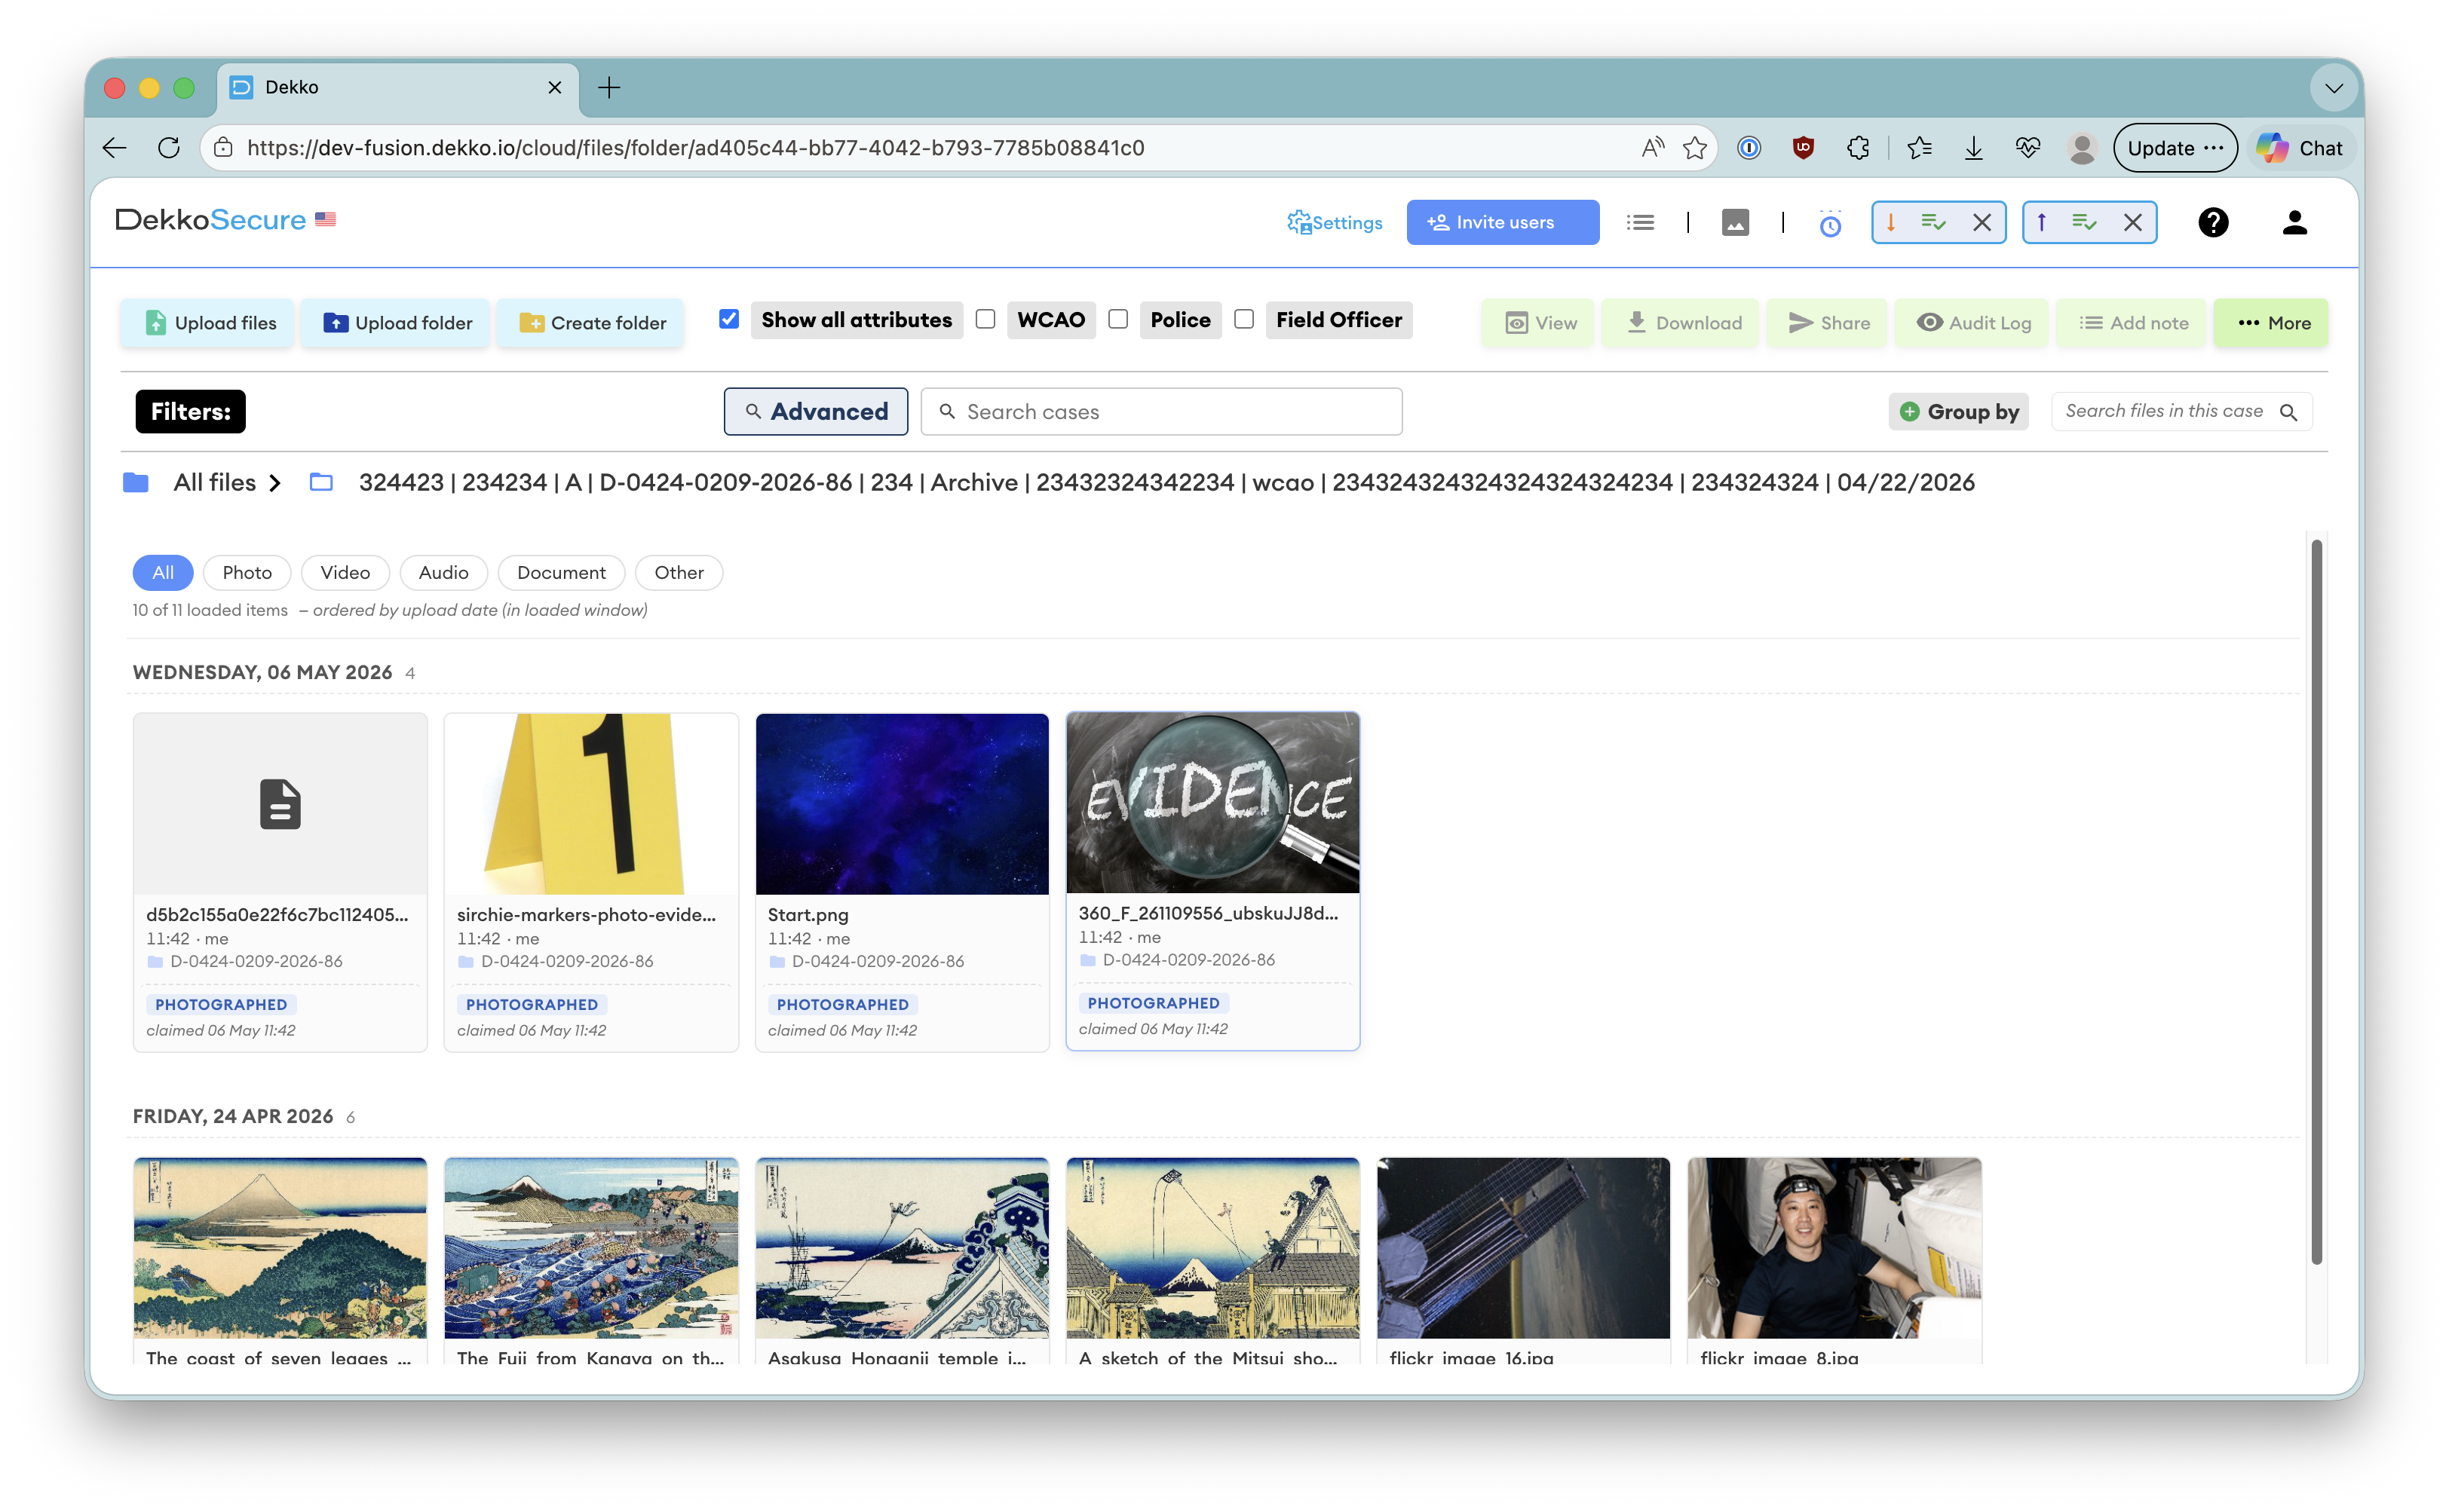Open the help question mark icon

(2213, 222)
